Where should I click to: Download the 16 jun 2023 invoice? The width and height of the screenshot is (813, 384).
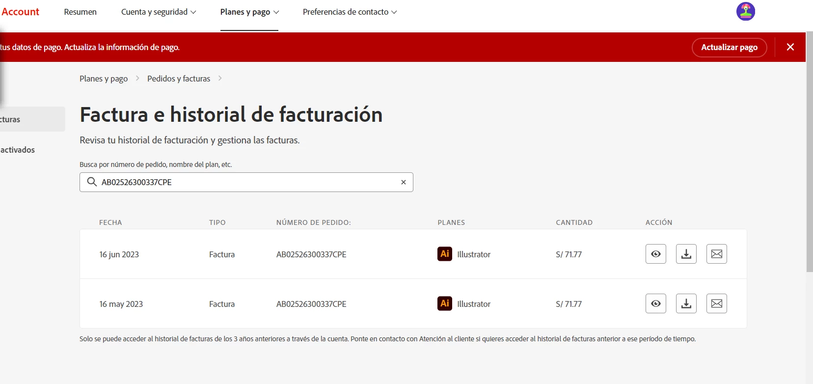pos(686,254)
